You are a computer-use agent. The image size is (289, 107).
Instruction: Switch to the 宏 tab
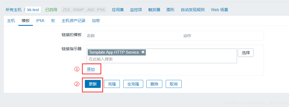tap(53, 21)
